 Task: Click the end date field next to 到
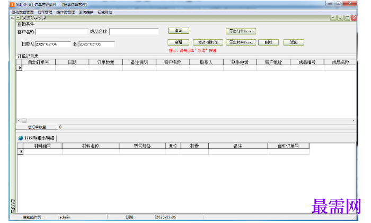pyautogui.click(x=97, y=44)
